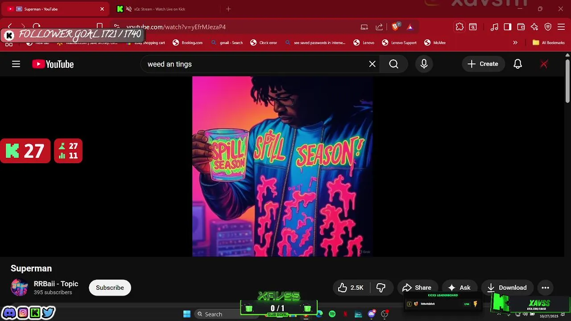Open Brave Wallet icon
The width and height of the screenshot is (571, 321).
pos(521,27)
